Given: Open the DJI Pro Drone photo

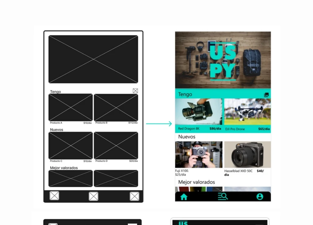Looking at the screenshot, I should 248,112.
